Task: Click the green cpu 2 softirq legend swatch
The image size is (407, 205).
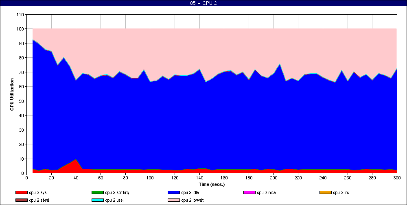Action: tap(98, 192)
